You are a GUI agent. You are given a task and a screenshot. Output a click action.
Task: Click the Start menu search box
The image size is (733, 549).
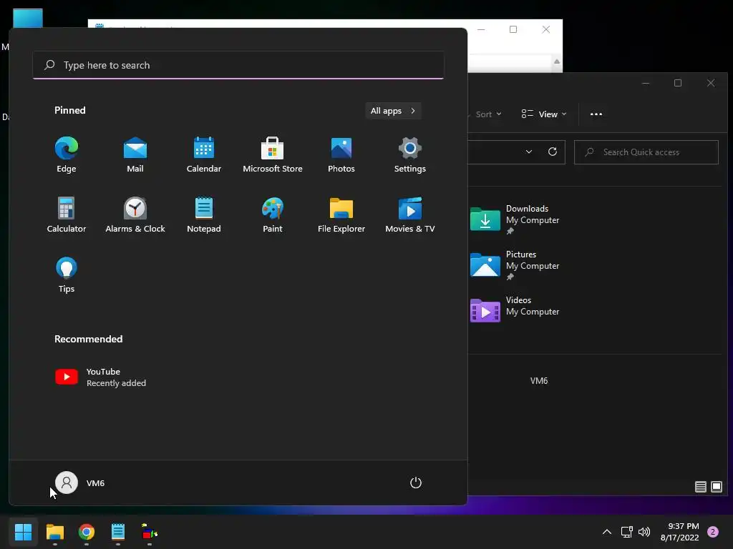238,65
